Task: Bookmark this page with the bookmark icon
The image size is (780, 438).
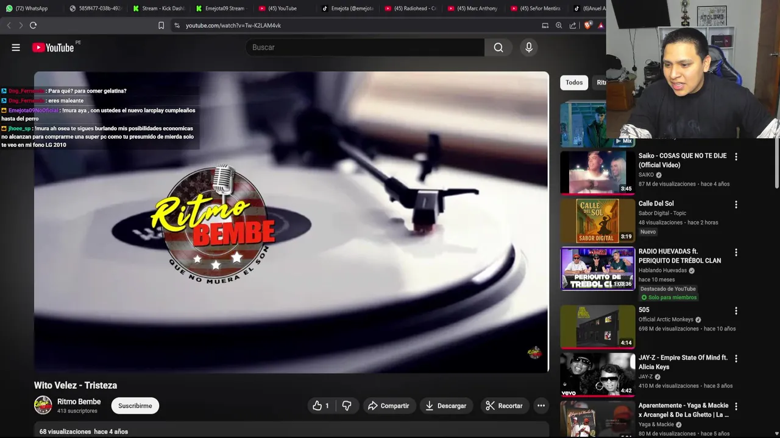Action: pos(161,26)
